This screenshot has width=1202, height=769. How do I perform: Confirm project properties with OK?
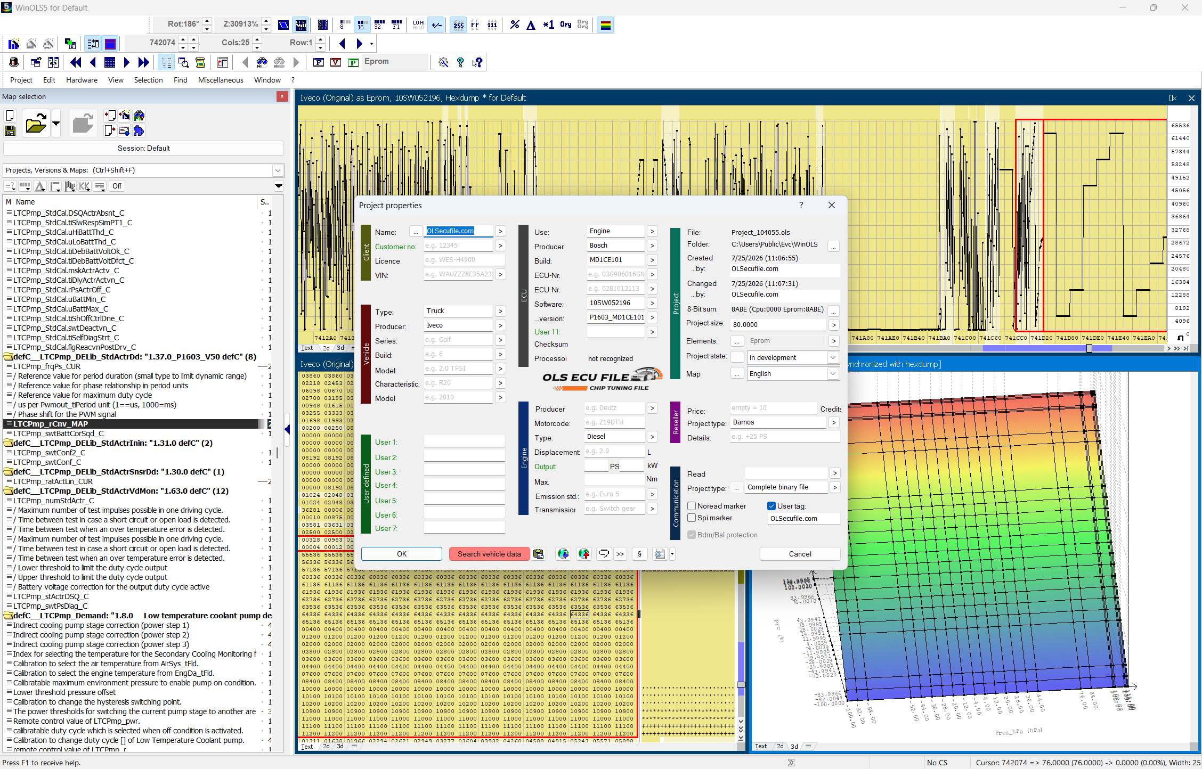(402, 554)
